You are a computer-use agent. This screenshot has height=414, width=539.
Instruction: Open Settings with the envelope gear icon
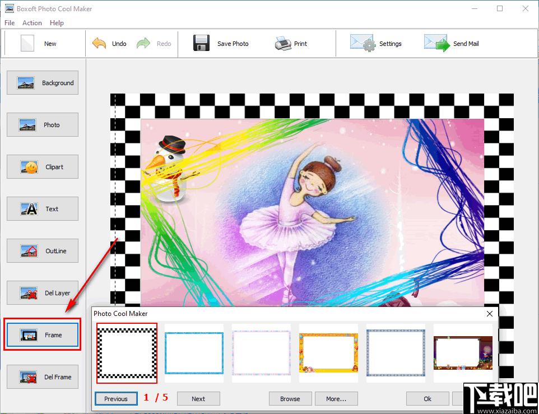pyautogui.click(x=363, y=43)
